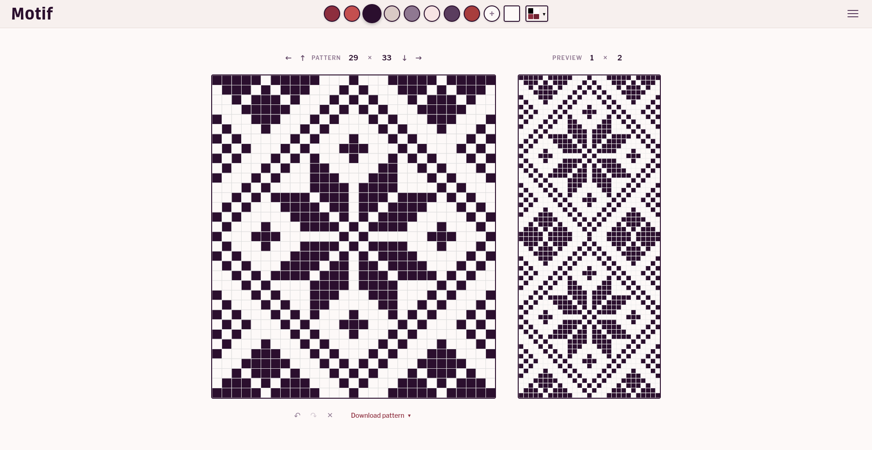Open the hamburger menu
The width and height of the screenshot is (872, 450).
[x=853, y=14]
